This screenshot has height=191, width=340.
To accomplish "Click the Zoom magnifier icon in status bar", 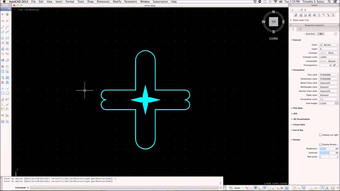I will 299,188.
